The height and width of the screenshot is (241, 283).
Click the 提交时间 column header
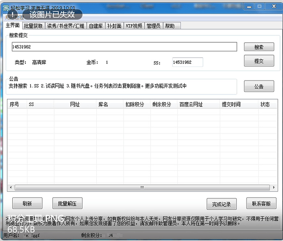[x=231, y=105]
